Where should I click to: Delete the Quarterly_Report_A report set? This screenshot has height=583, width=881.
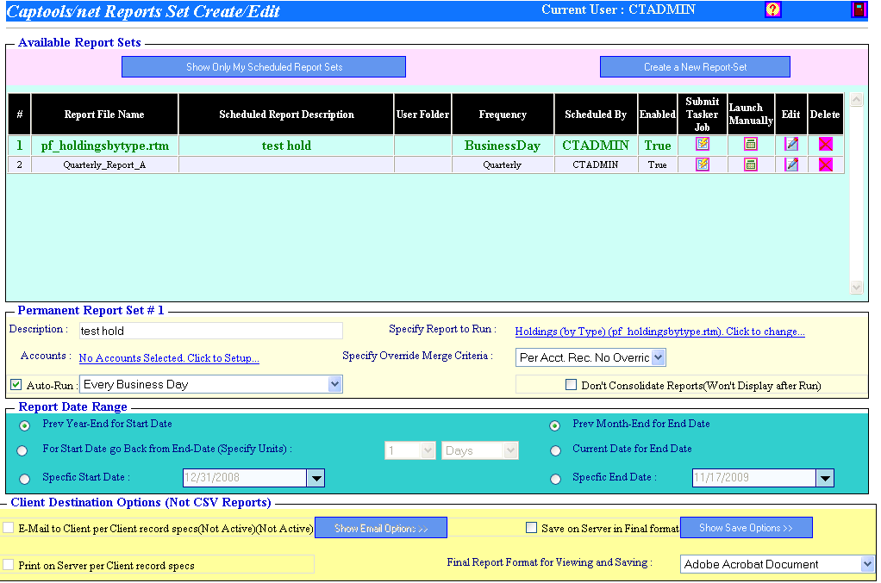click(825, 164)
